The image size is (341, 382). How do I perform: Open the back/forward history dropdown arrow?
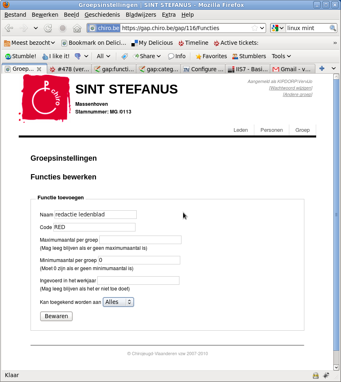tap(36, 28)
